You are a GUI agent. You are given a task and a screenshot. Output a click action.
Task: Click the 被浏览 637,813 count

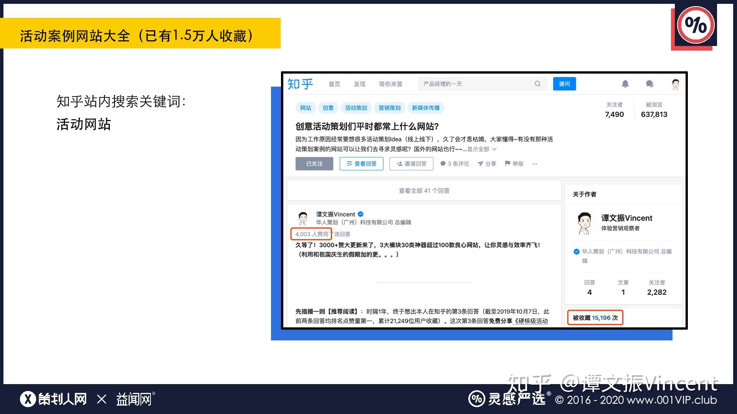(654, 110)
